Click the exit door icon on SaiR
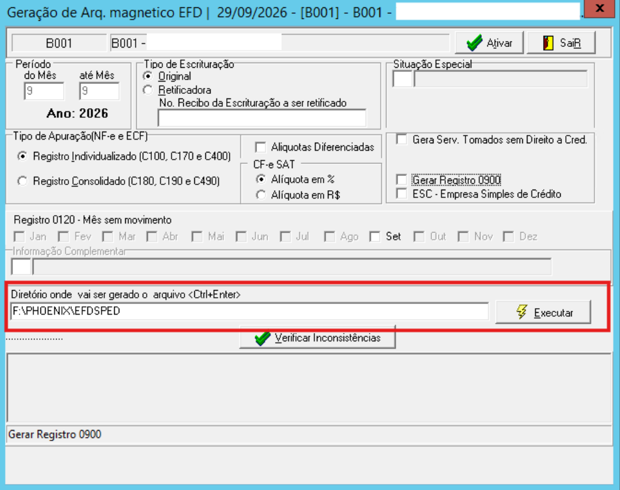 click(x=548, y=42)
